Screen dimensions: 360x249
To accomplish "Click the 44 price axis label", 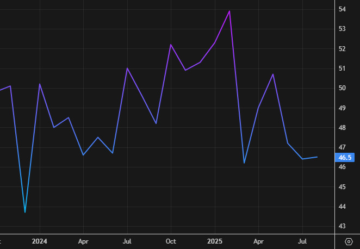I will click(x=342, y=207).
